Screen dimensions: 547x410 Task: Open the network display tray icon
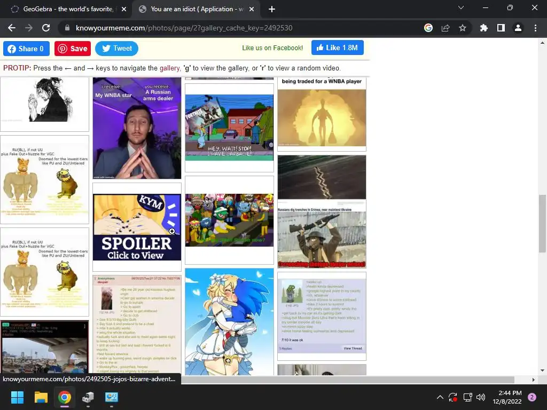tap(467, 397)
